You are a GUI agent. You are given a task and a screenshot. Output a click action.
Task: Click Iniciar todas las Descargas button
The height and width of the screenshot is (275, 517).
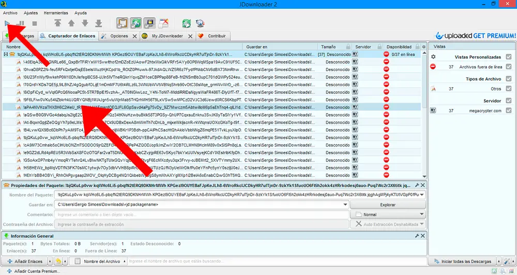[463, 262]
